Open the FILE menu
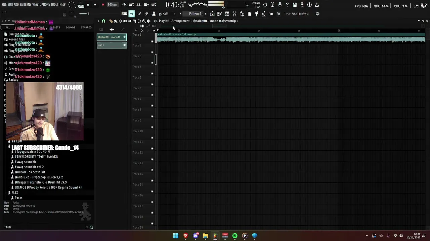 coord(4,5)
